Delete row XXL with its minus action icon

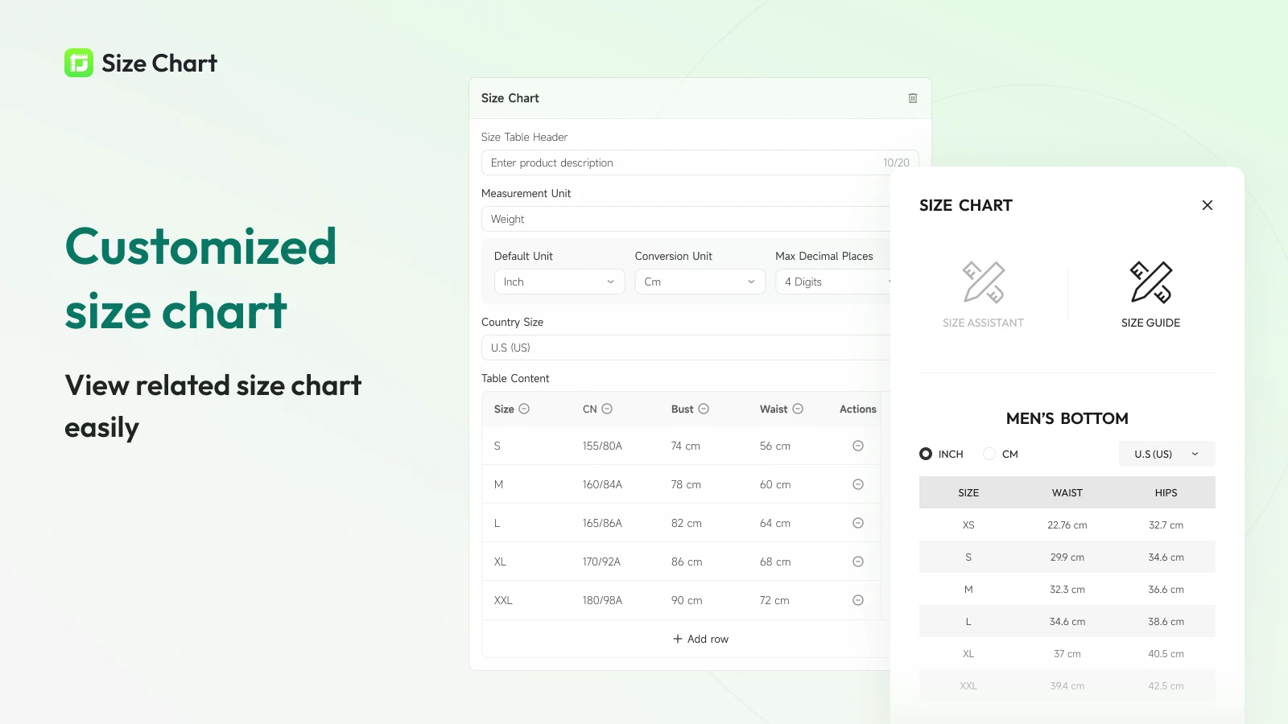(858, 600)
